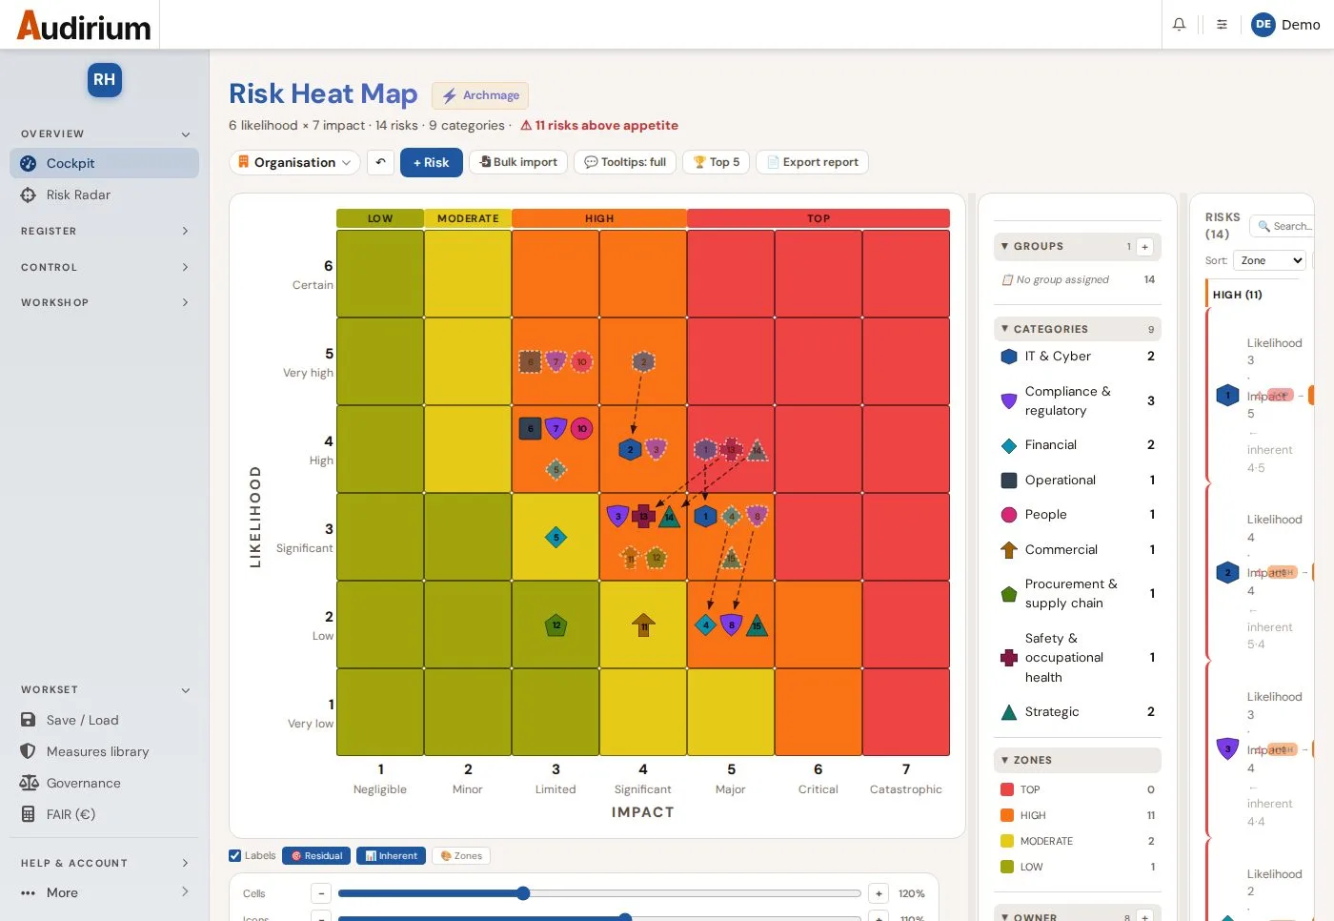The height and width of the screenshot is (921, 1334).
Task: Toggle Residual risk display
Action: tap(316, 856)
